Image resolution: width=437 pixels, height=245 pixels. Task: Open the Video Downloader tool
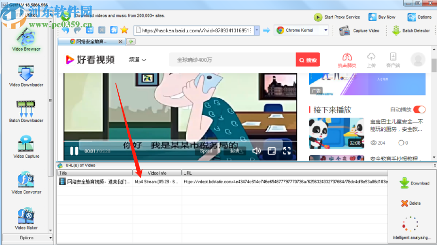[26, 76]
